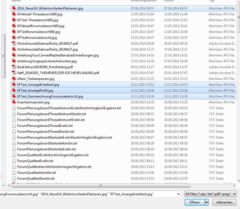Image resolution: width=240 pixels, height=209 pixels.
Task: Expand the file name history dropdown arrow
Action: pyautogui.click(x=179, y=194)
